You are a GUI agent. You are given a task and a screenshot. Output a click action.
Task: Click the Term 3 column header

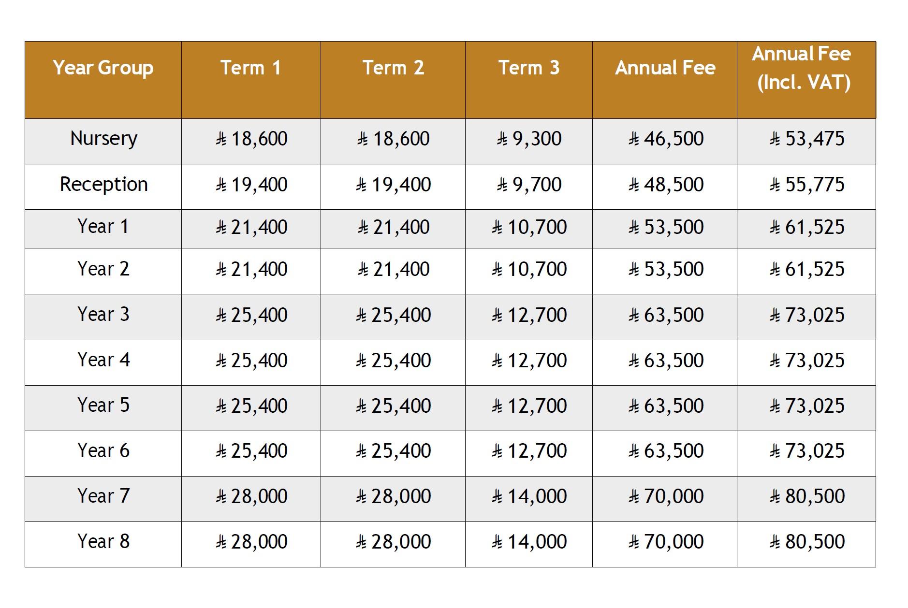529,80
